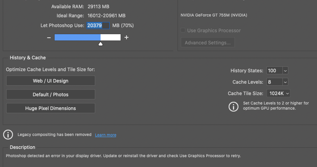
Task: Click the Cache Levels value field
Action: point(274,82)
